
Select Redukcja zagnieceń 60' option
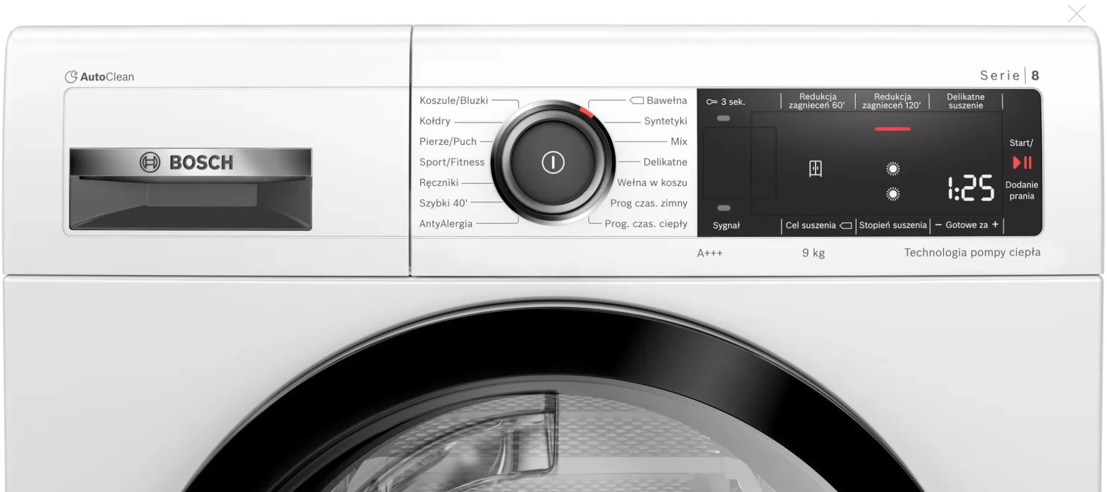817,101
